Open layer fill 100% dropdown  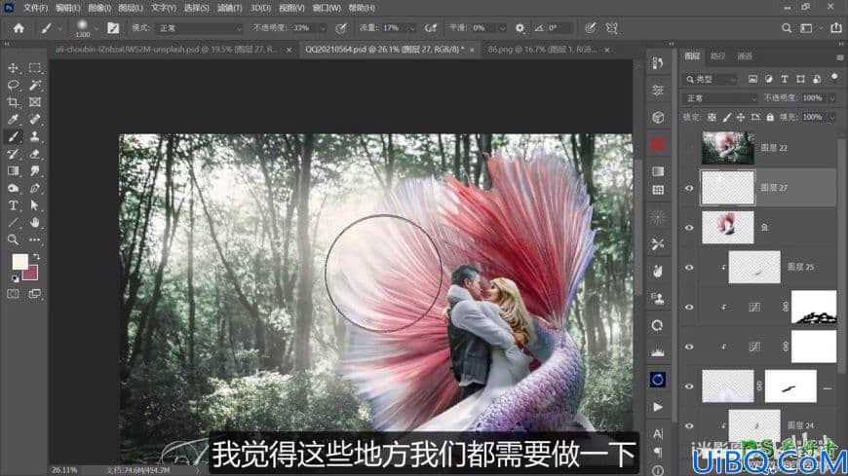tap(831, 117)
